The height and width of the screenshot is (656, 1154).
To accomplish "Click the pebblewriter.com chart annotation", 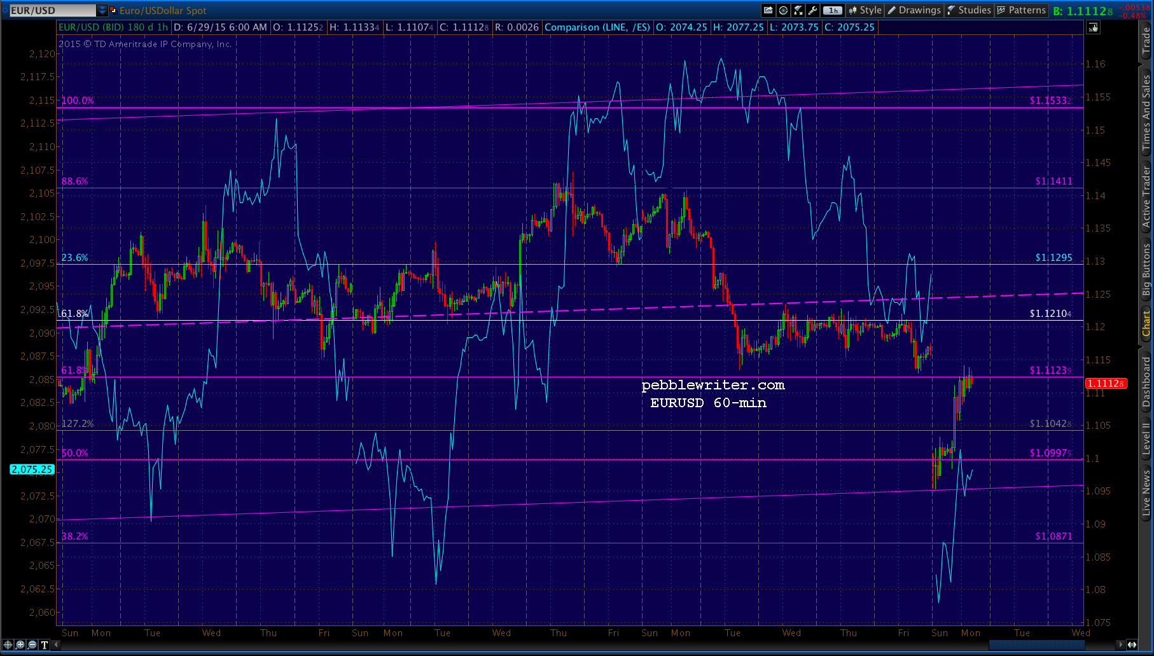I will (713, 386).
